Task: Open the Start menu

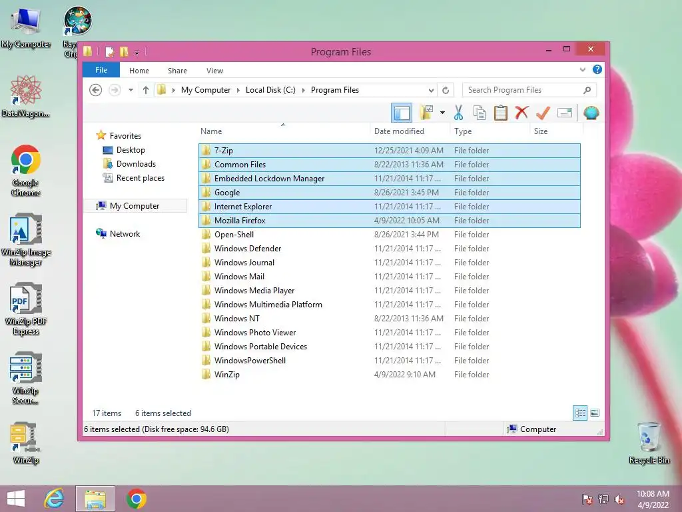Action: pos(16,499)
